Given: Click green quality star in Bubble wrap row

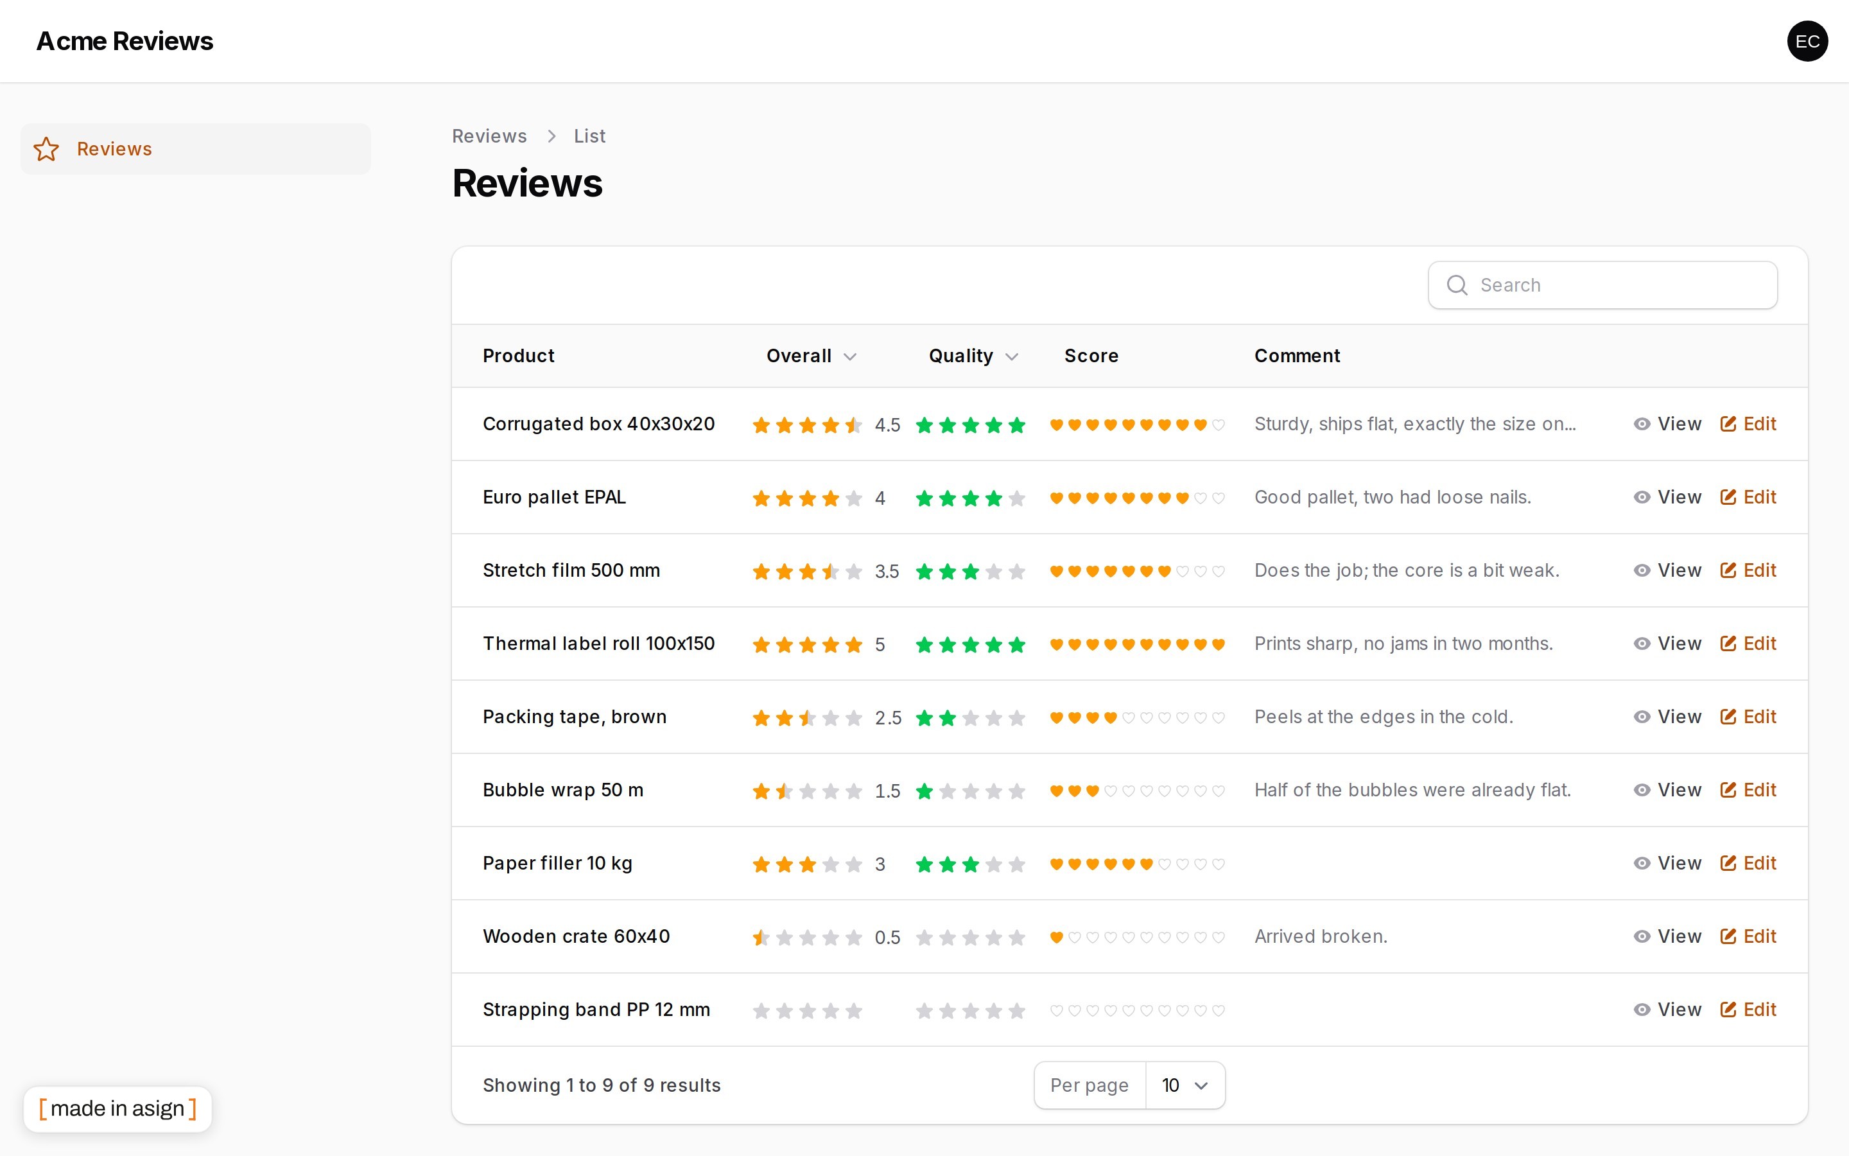Looking at the screenshot, I should [x=924, y=791].
